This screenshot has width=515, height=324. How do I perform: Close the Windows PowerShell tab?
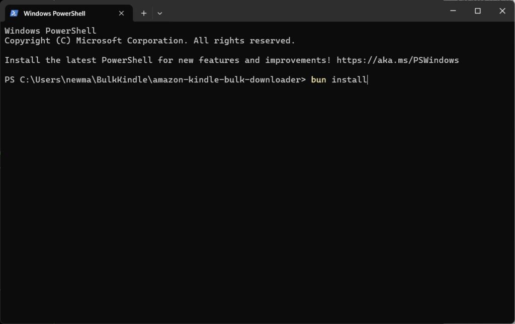(121, 14)
